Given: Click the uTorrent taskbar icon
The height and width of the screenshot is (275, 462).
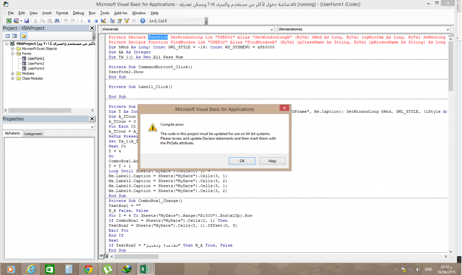Looking at the screenshot, I should 107,269.
